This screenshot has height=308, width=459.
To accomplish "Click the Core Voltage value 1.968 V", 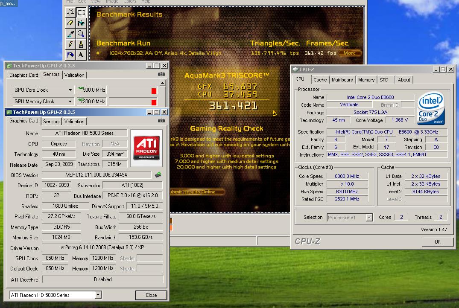I will click(x=400, y=120).
